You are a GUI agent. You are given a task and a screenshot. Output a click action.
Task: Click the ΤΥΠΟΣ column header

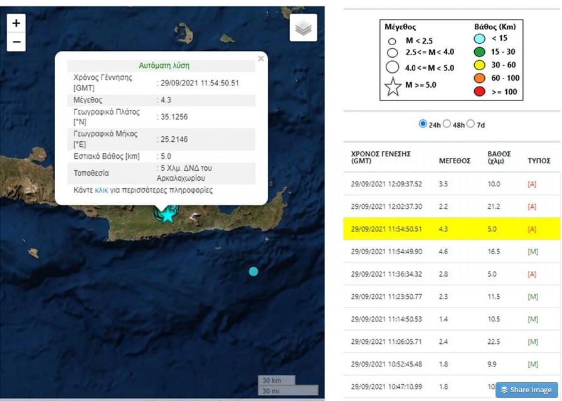point(539,161)
